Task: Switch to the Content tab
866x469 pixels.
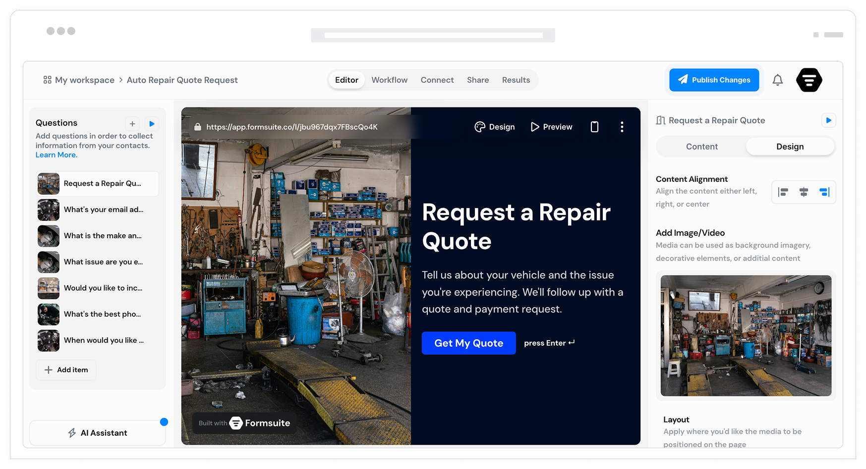Action: [701, 147]
